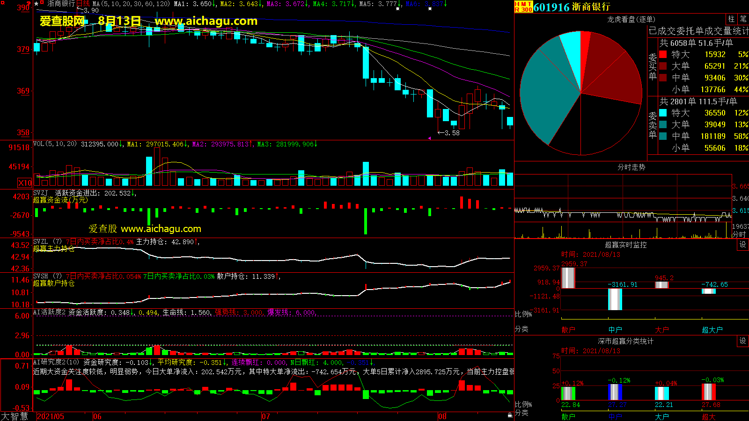Open the VOL(5,10,20) indicator settings
749x421 pixels.
pos(55,144)
